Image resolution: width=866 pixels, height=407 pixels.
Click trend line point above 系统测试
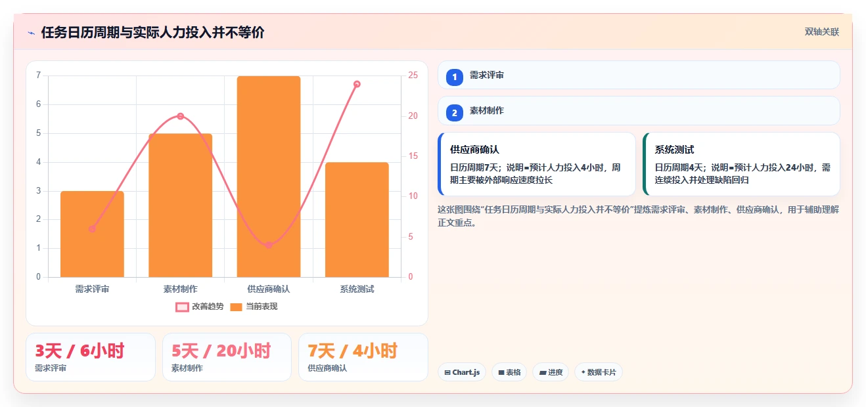coord(357,84)
